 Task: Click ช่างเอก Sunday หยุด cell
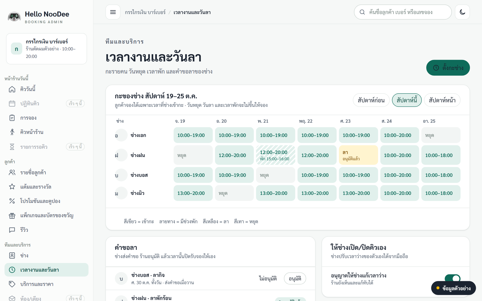(x=441, y=135)
